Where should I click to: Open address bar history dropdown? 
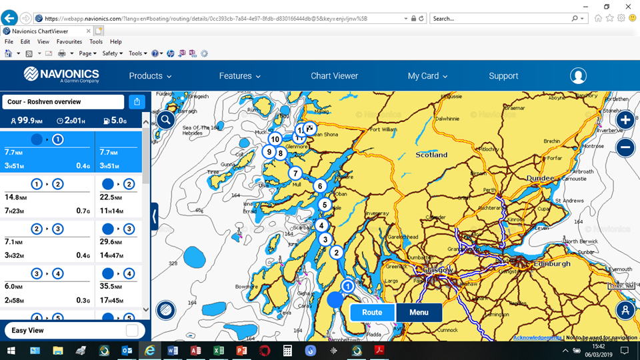coord(406,19)
